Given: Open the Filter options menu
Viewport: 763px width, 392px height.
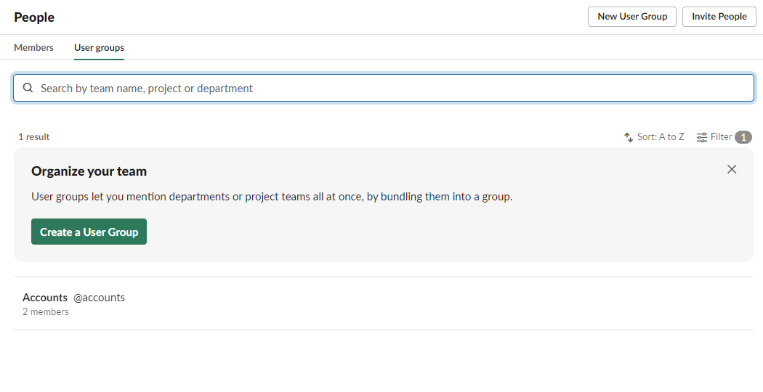Looking at the screenshot, I should (724, 137).
